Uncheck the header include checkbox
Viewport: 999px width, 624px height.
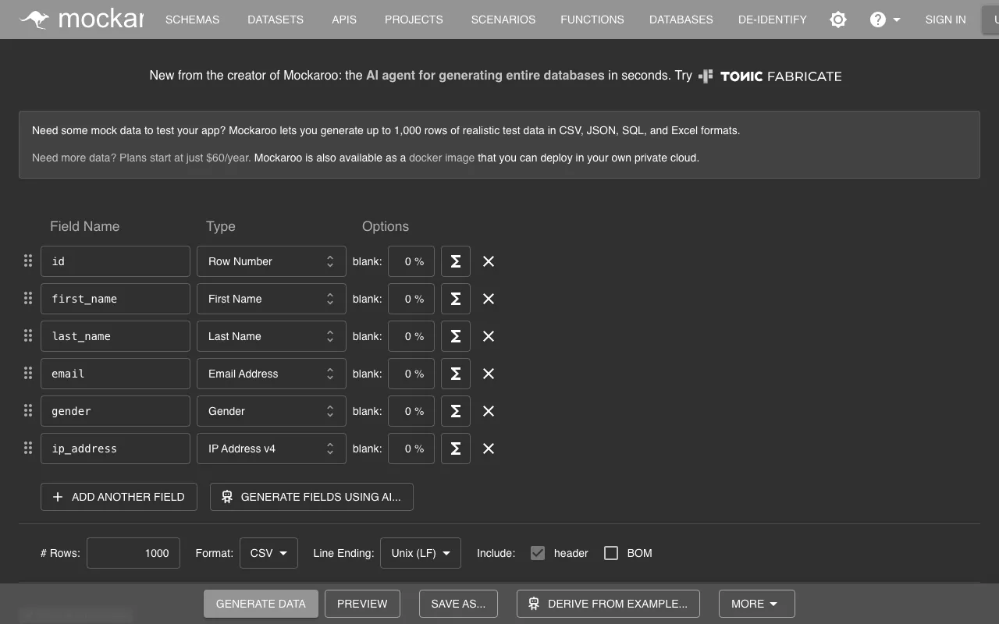(x=538, y=553)
